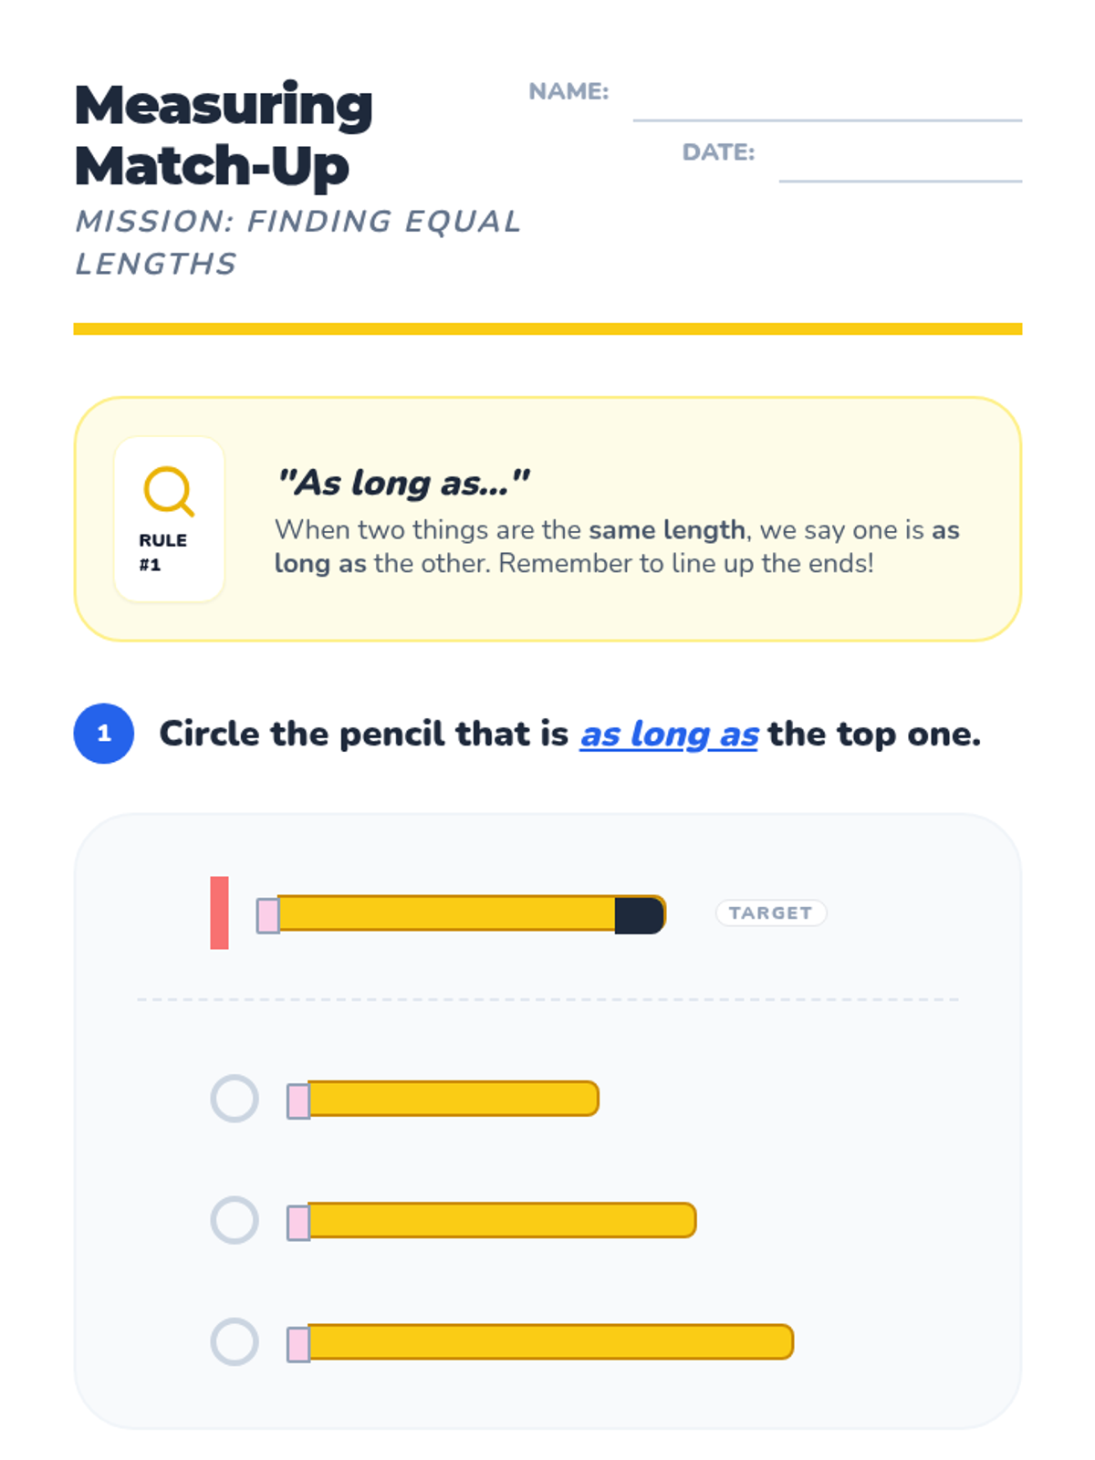Click the yellow body of the shortest pencil

tap(453, 1099)
